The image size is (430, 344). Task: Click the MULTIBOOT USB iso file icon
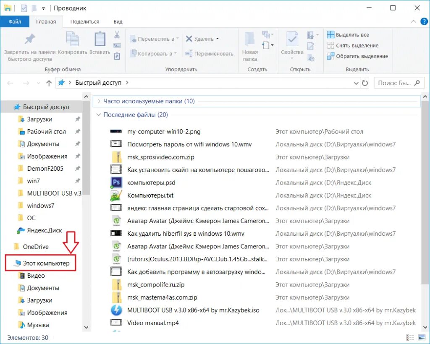point(116,310)
